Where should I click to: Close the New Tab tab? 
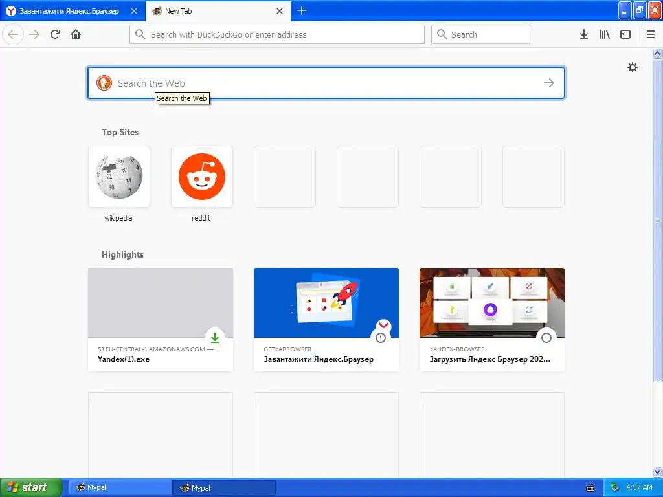point(280,11)
